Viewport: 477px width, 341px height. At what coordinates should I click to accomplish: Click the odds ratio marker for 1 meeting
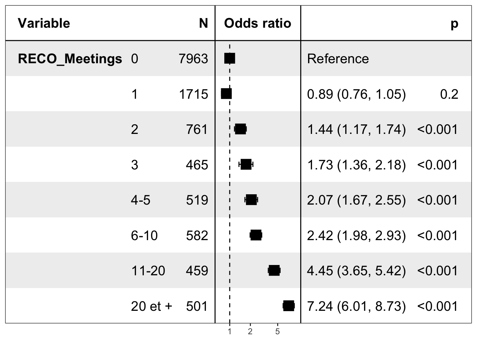[x=226, y=94]
